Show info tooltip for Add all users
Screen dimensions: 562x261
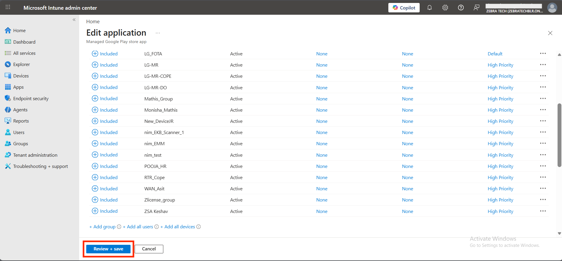point(157,227)
